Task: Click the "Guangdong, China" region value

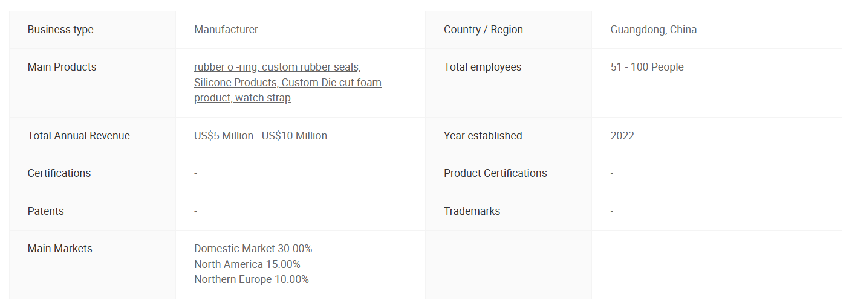Action: 653,30
